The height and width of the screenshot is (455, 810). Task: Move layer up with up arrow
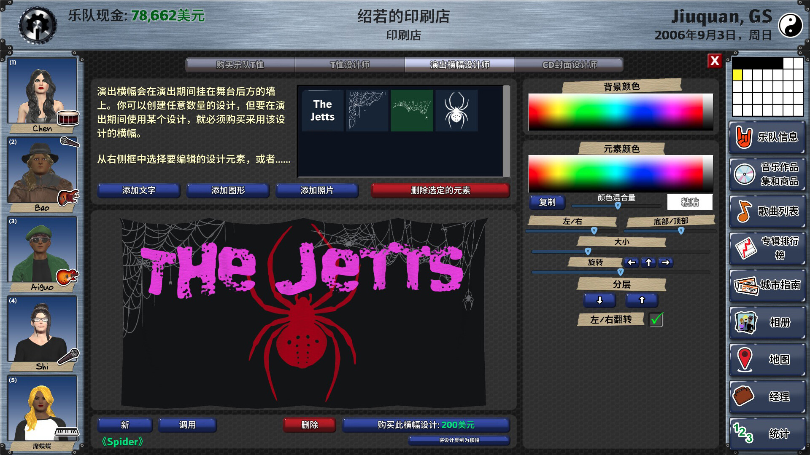click(642, 300)
